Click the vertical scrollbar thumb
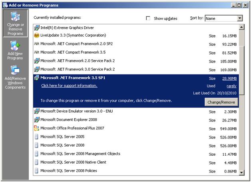This screenshot has width=251, height=182. coord(241,70)
